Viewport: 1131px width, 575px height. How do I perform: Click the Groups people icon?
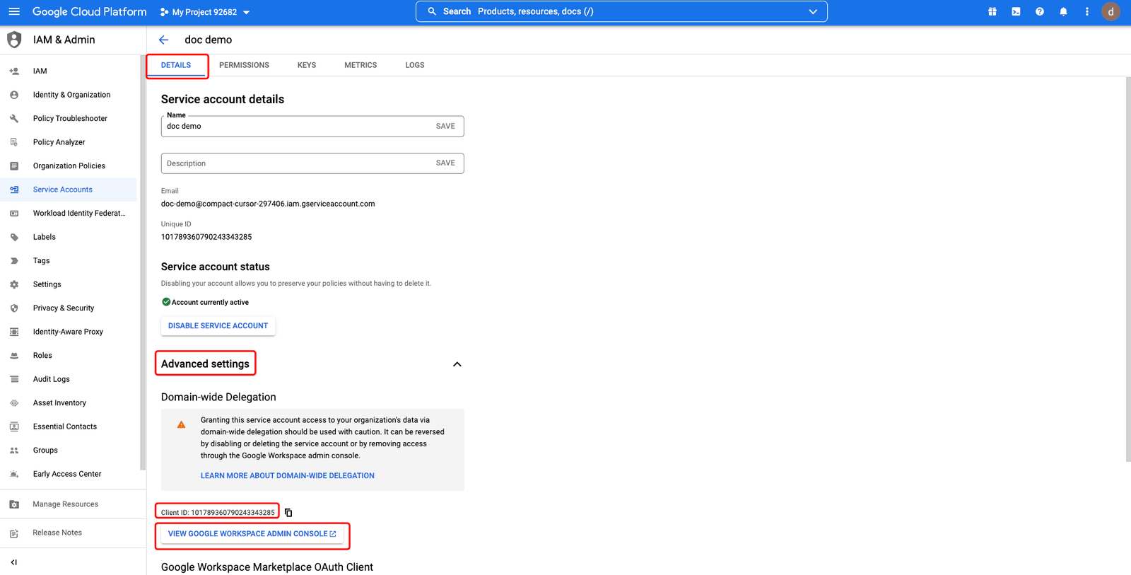[14, 451]
